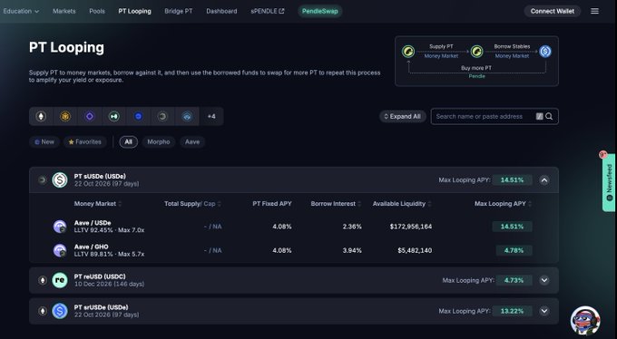Click the Aave / USDe market icon

coord(60,227)
